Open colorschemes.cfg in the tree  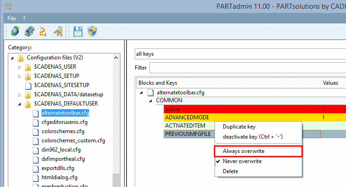pos(63,131)
